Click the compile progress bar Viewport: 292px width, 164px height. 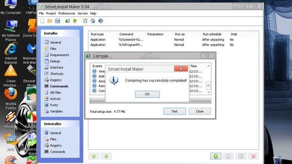(x=151, y=101)
